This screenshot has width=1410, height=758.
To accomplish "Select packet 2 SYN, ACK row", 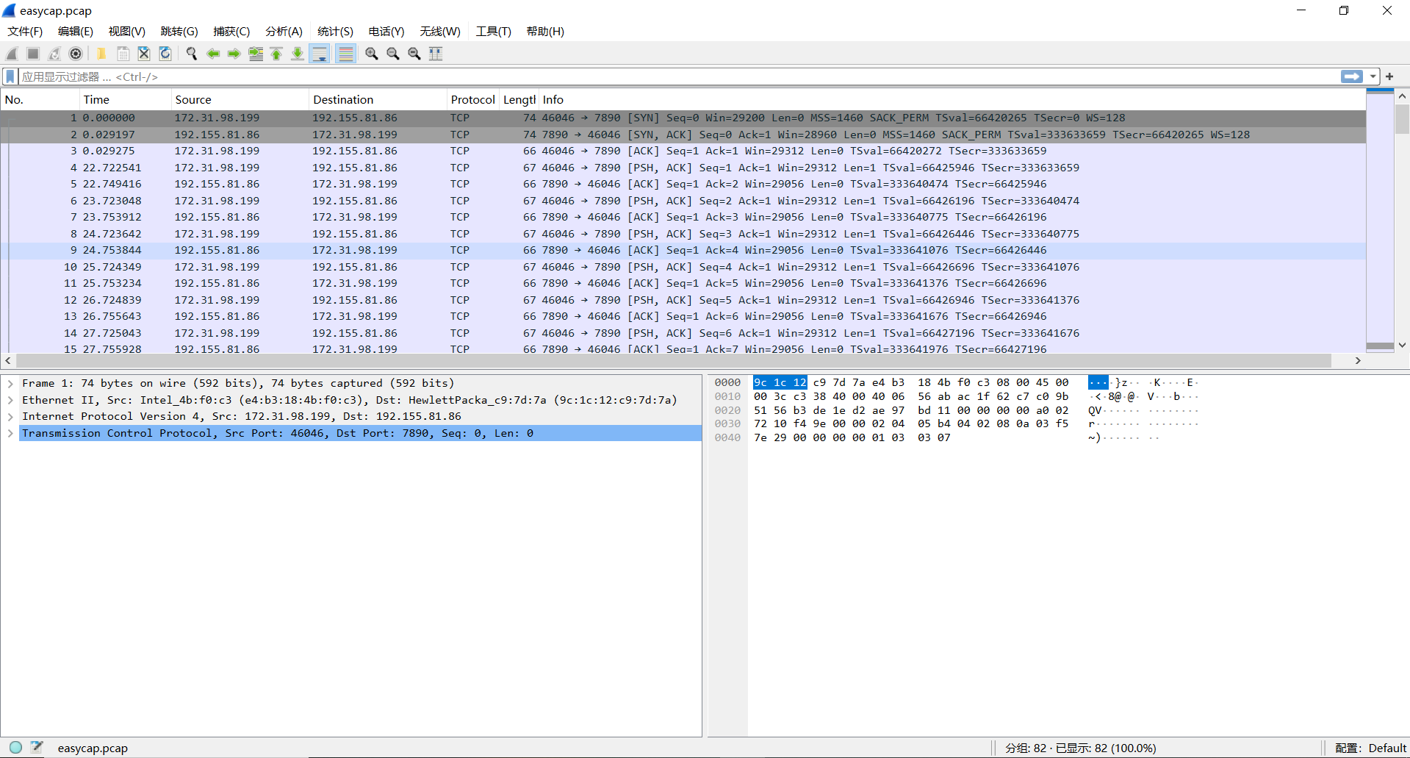I will click(x=683, y=135).
